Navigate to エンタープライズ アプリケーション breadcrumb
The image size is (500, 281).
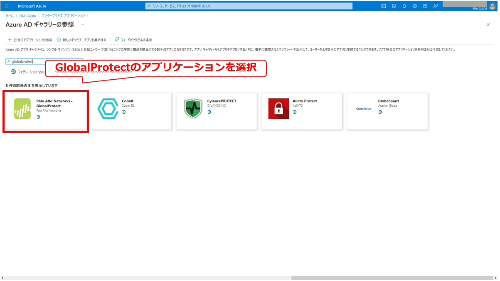click(63, 16)
